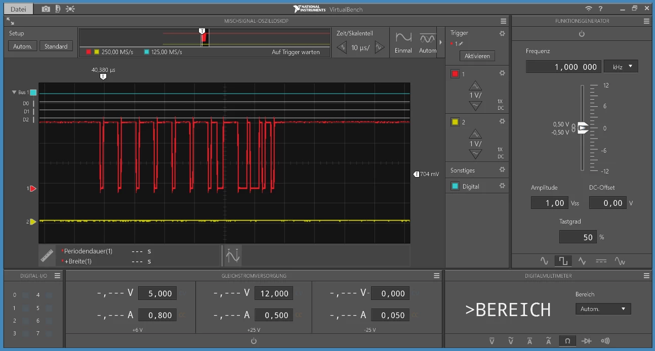Select the sine waveform
This screenshot has height=351, width=655.
pos(544,261)
